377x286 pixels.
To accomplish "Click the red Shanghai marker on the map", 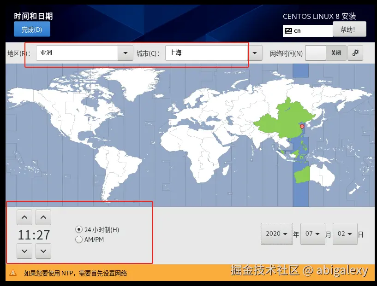I will 301,126.
